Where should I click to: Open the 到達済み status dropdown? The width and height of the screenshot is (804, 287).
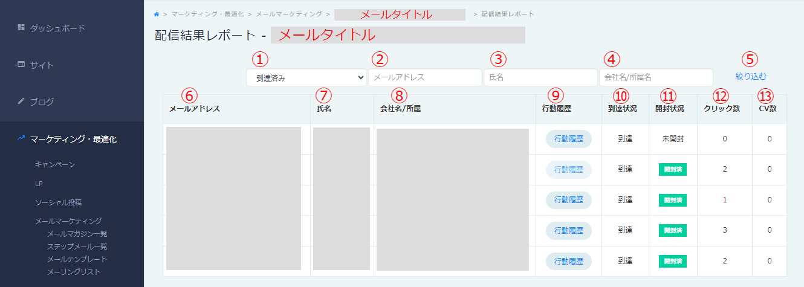click(x=306, y=77)
